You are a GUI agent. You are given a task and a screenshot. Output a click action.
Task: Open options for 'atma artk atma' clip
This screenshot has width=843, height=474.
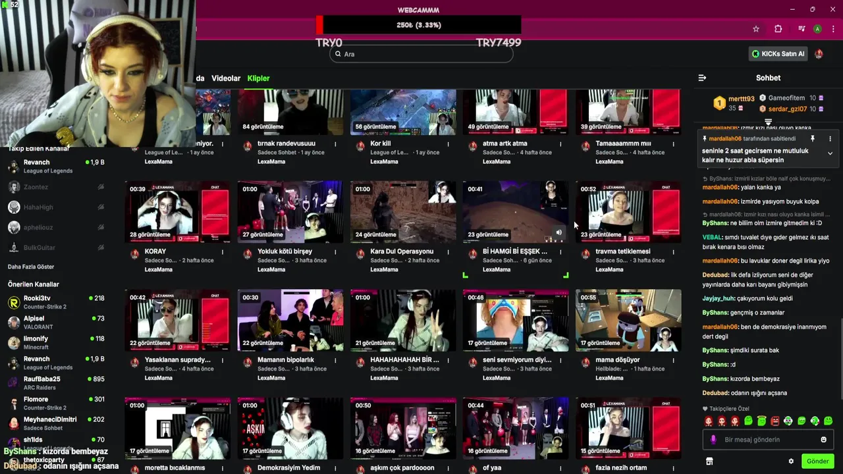(x=560, y=144)
